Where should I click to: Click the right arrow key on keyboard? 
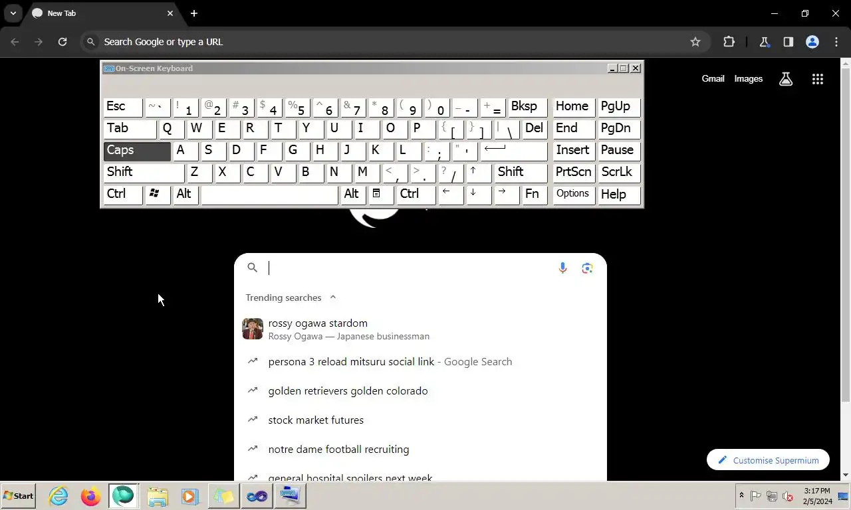pyautogui.click(x=507, y=194)
